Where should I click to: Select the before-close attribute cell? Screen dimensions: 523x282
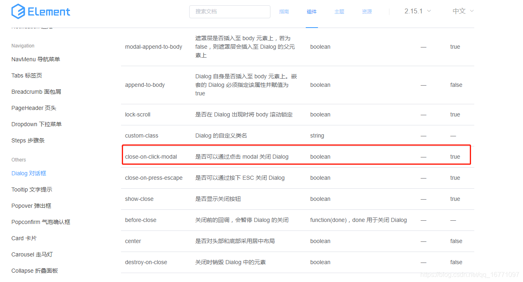click(x=140, y=220)
